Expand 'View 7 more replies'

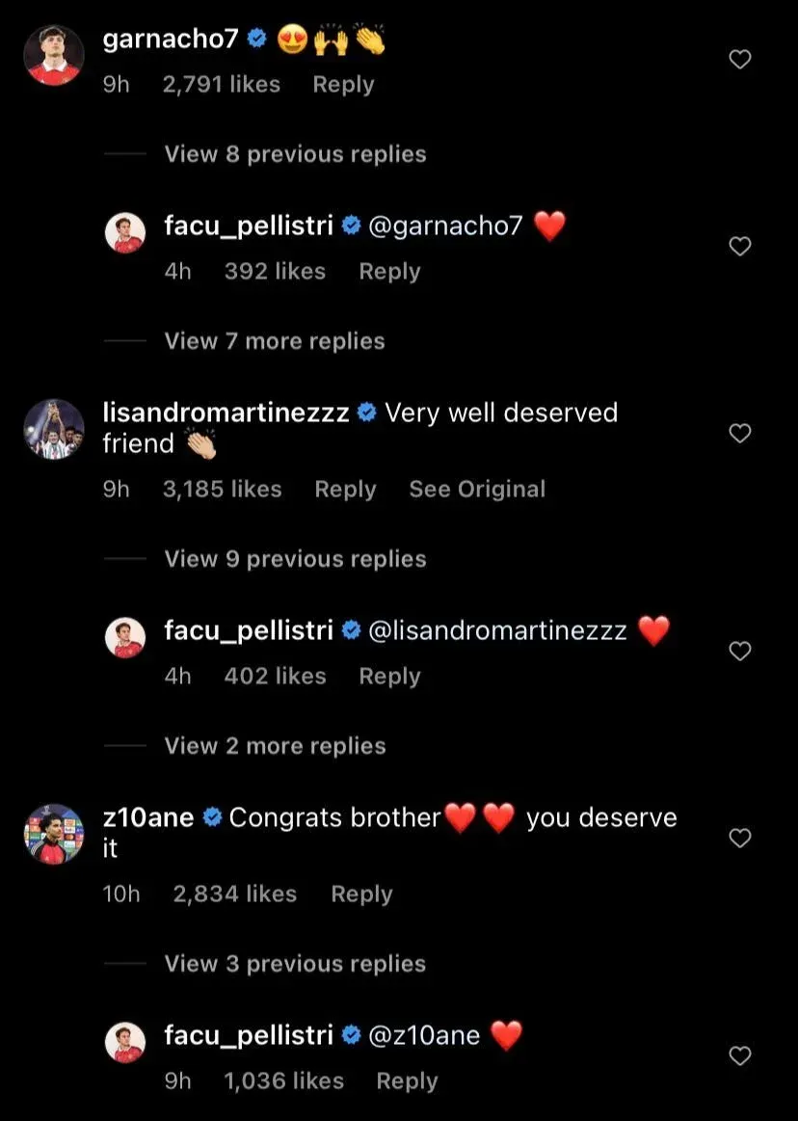point(275,341)
